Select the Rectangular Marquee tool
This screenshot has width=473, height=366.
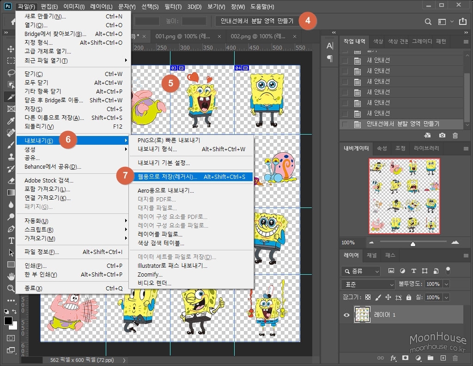[11, 60]
